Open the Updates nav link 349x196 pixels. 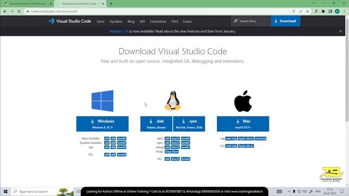(116, 21)
